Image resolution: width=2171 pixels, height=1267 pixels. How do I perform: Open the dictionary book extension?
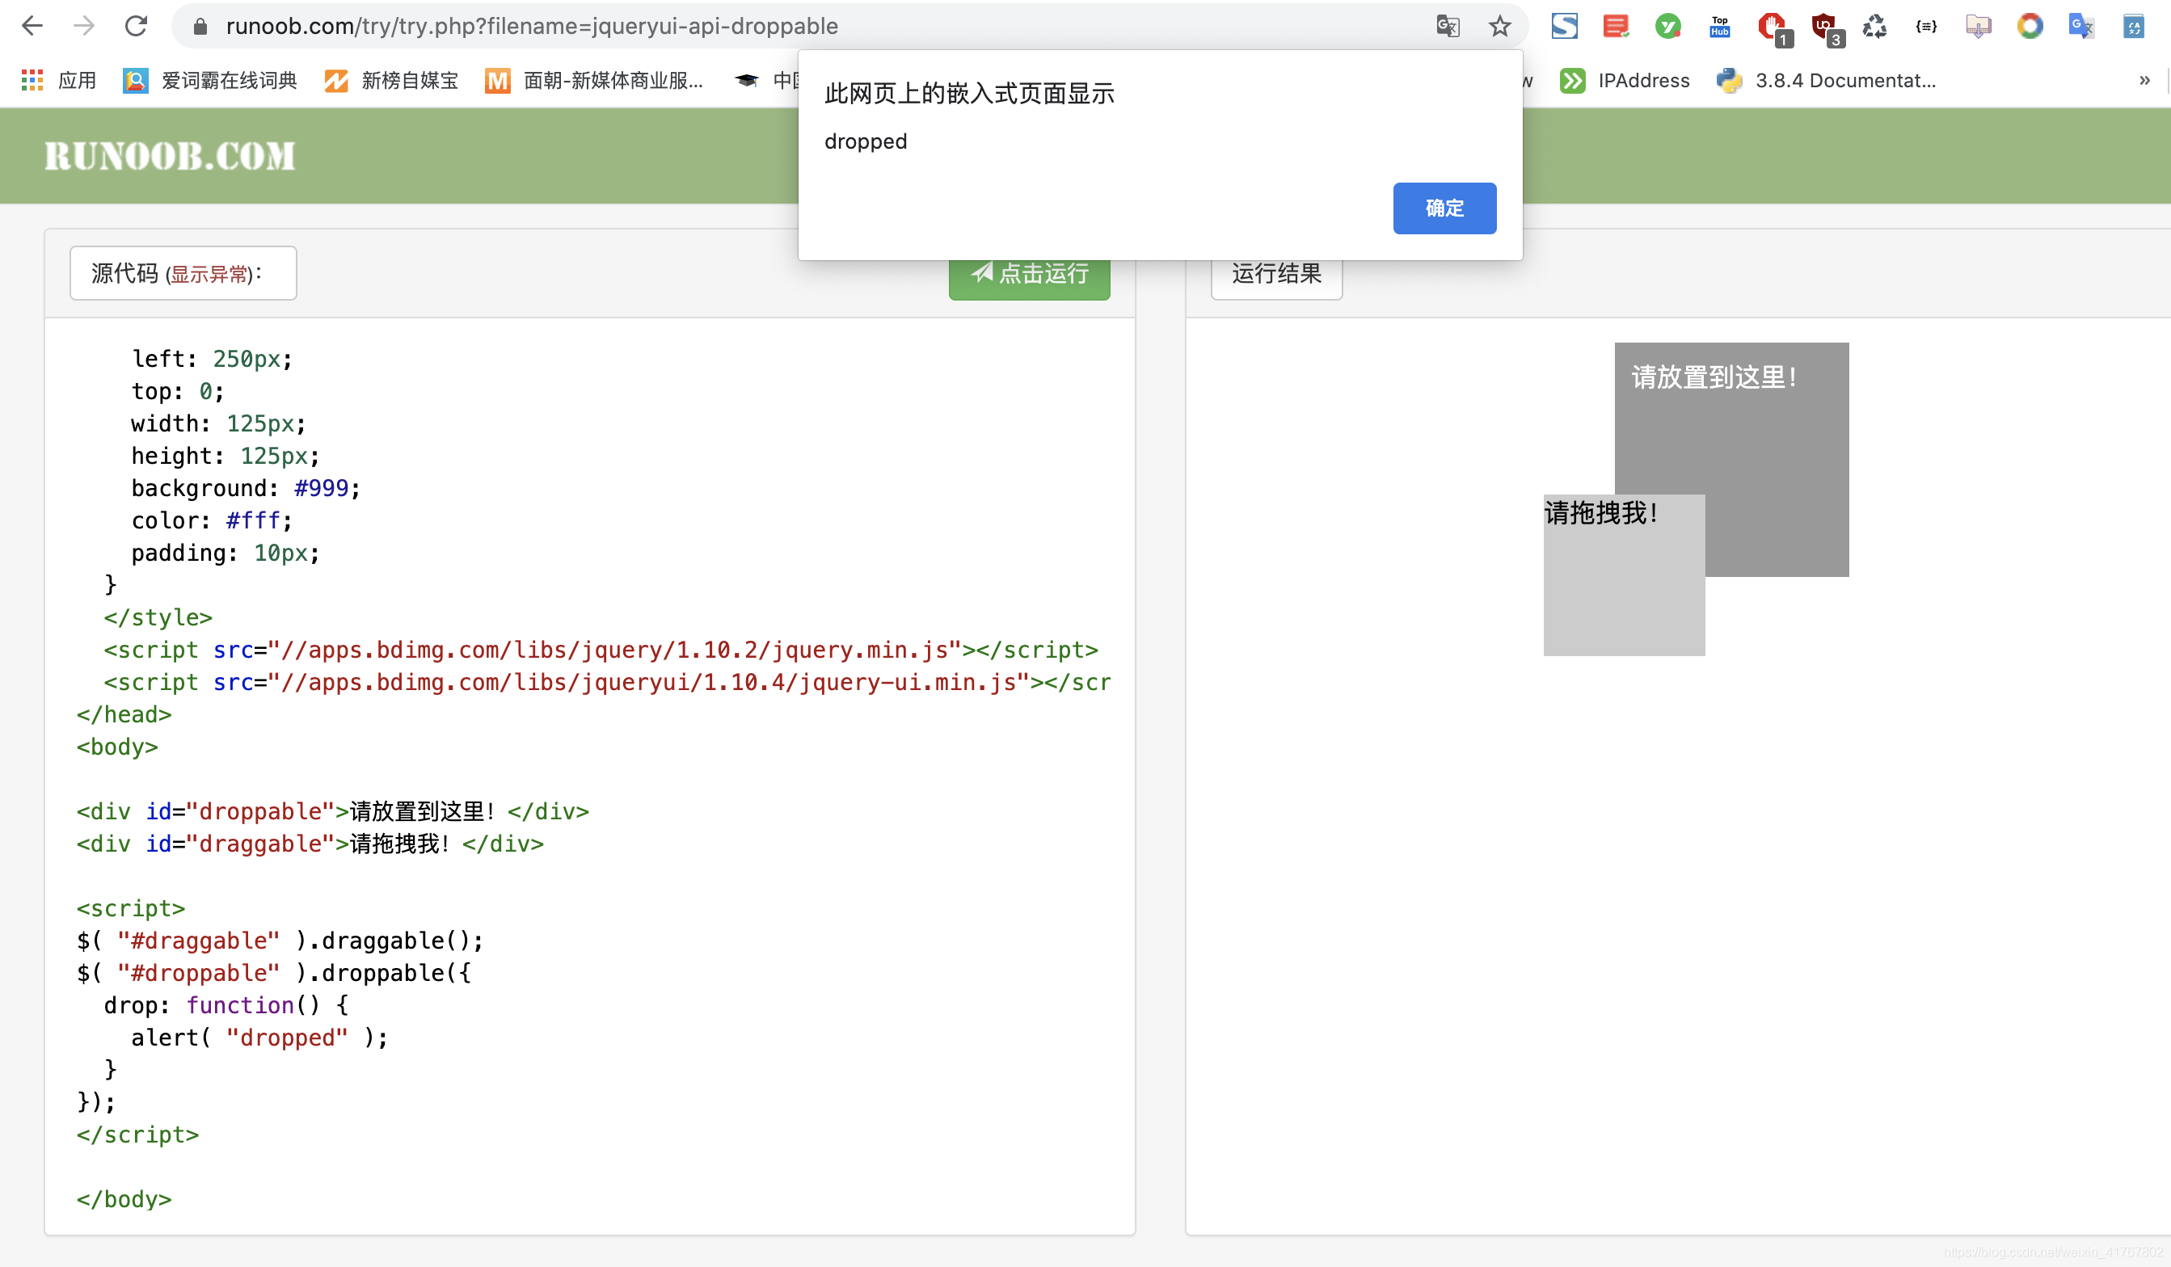pyautogui.click(x=2135, y=26)
